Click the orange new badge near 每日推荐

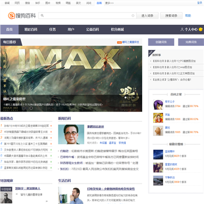[119, 42]
